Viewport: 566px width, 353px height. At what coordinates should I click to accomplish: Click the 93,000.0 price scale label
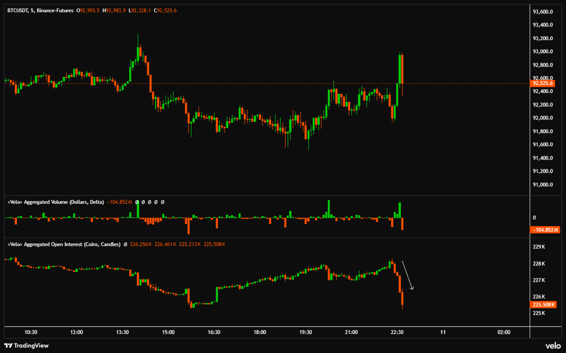pyautogui.click(x=542, y=51)
